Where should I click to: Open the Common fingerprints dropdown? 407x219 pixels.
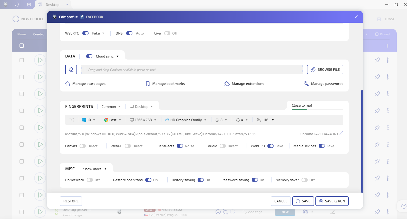coord(111,107)
